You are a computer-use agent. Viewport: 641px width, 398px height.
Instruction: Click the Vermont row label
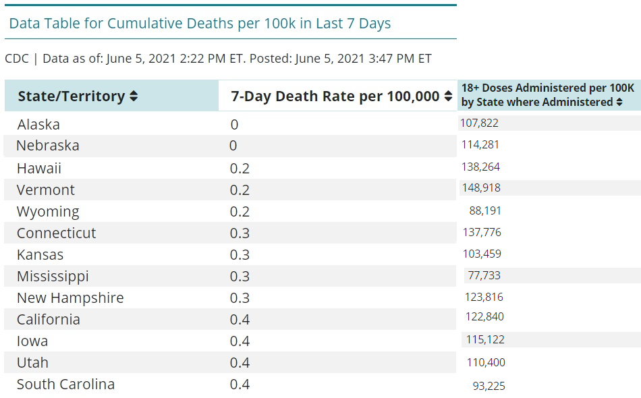[46, 190]
